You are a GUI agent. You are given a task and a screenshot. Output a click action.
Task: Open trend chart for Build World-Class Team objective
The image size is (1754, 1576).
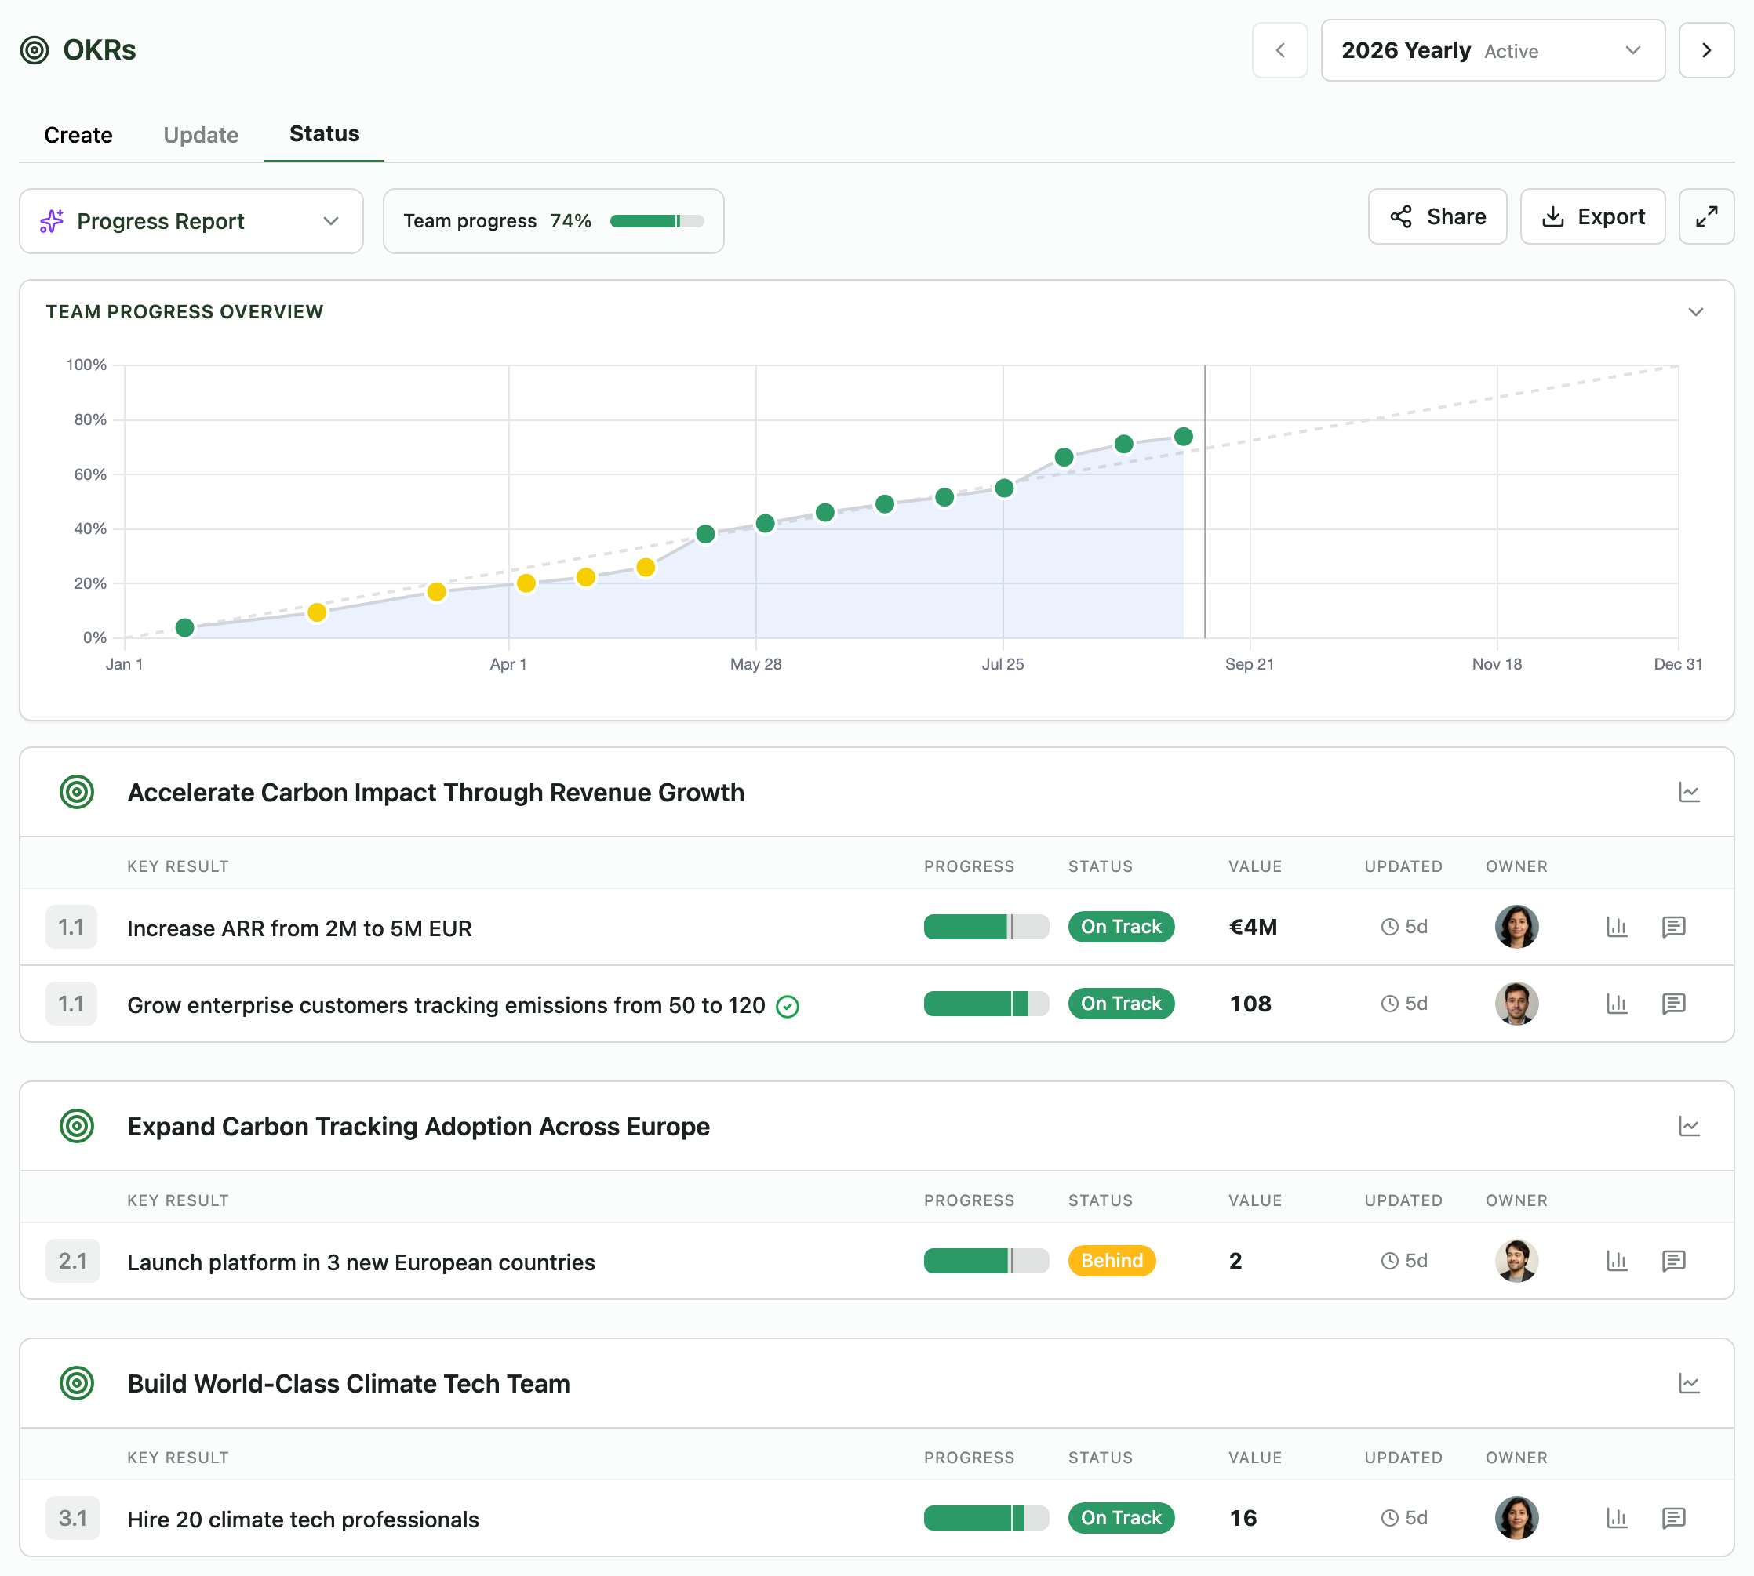tap(1688, 1383)
